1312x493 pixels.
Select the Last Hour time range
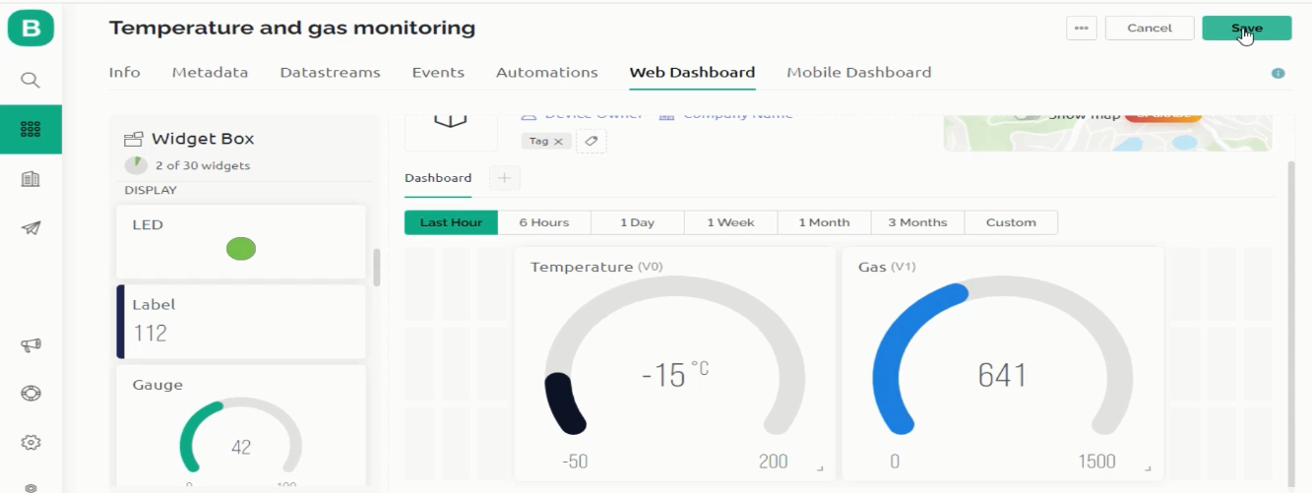coord(451,222)
